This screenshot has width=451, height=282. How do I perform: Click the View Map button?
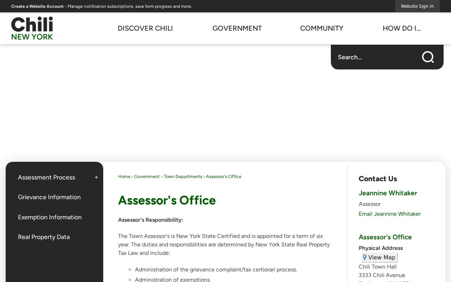click(379, 257)
